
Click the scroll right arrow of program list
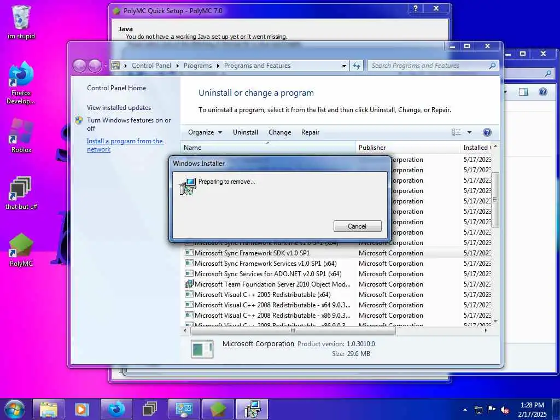[486, 331]
